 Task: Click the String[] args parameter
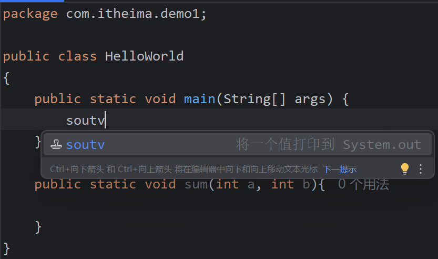click(274, 99)
